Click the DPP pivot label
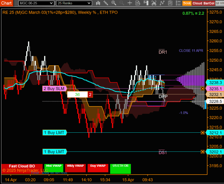The width and height of the screenshot is (224, 184). 163,96
